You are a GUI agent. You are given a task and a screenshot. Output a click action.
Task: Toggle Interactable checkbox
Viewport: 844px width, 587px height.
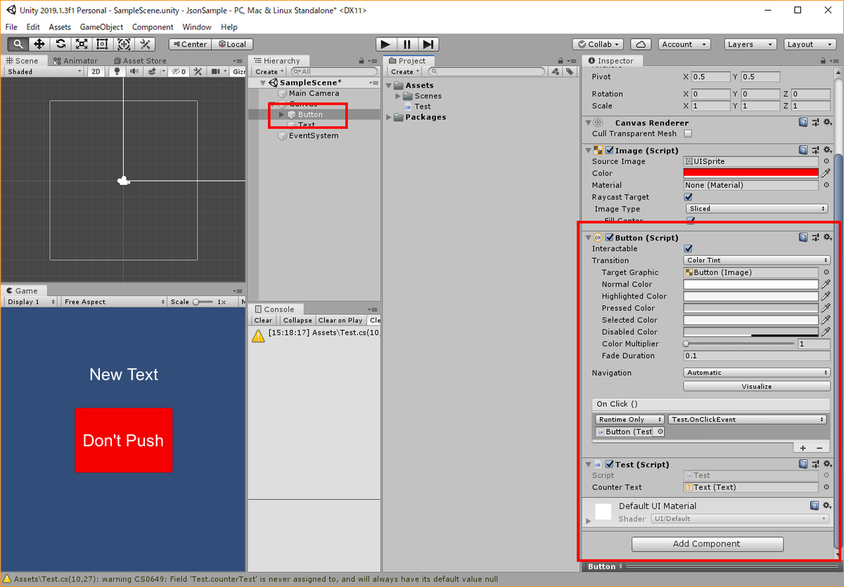click(688, 249)
